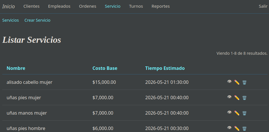Edit the uñas pies mujer service
269x132 pixels.
click(x=237, y=98)
